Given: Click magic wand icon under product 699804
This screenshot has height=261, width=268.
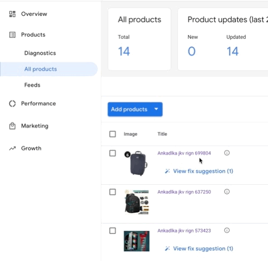Looking at the screenshot, I should [167, 171].
